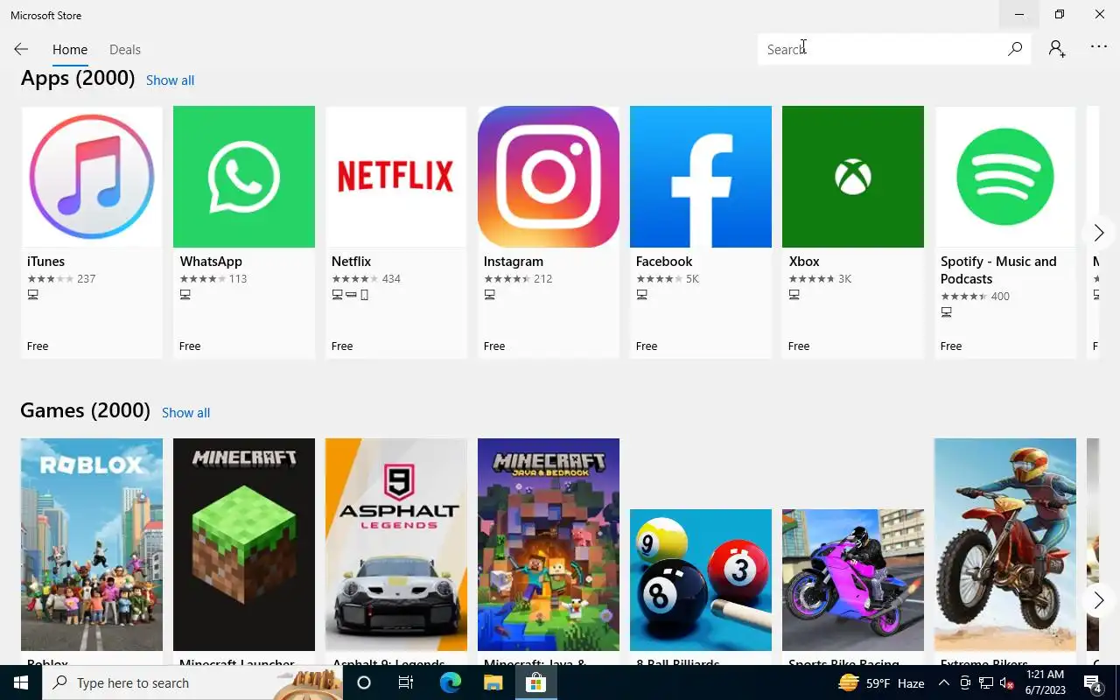This screenshot has width=1120, height=700.
Task: Switch to the Deals tab
Action: (125, 50)
